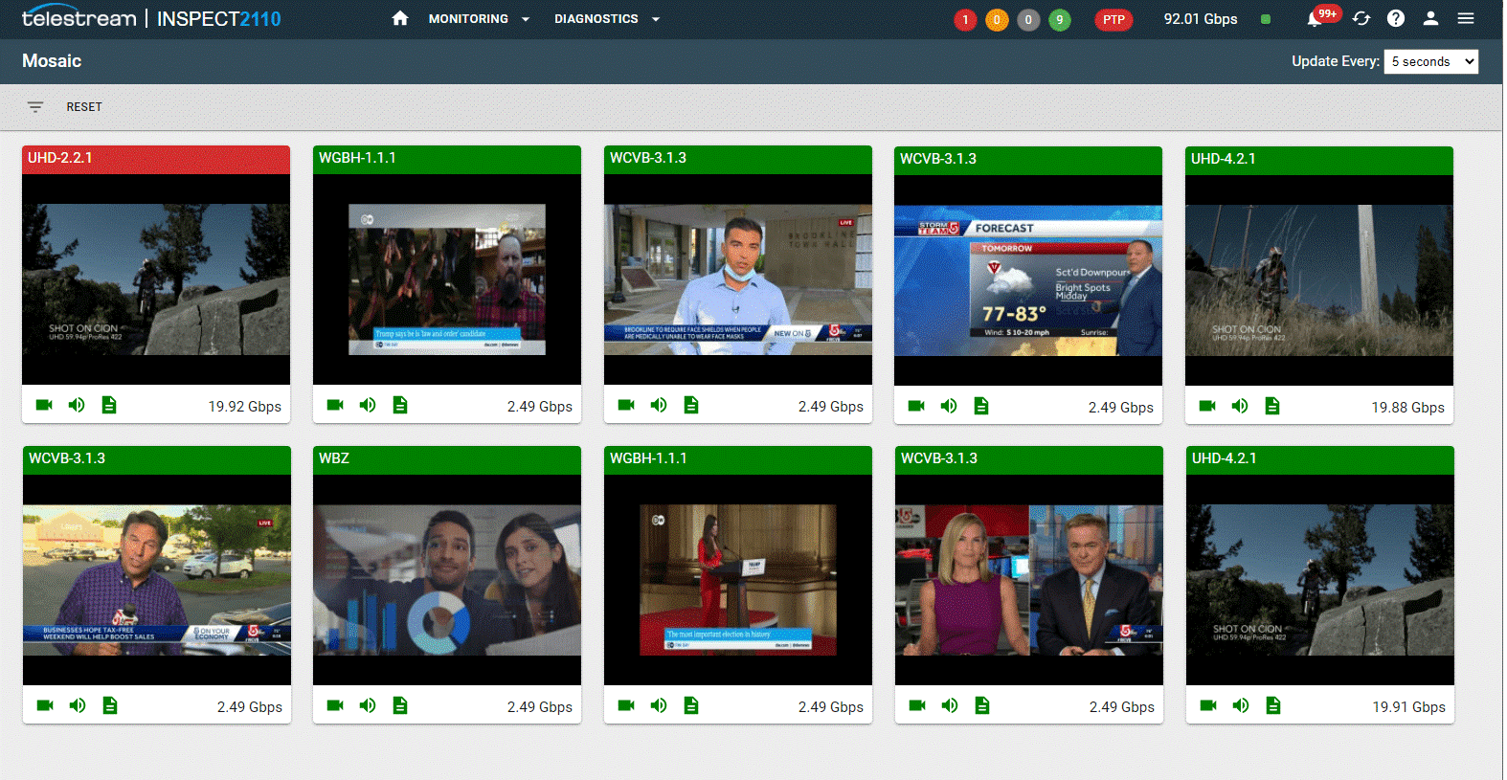The image size is (1507, 780).
Task: Open the notifications bell with 99+ badge
Action: (1325, 16)
